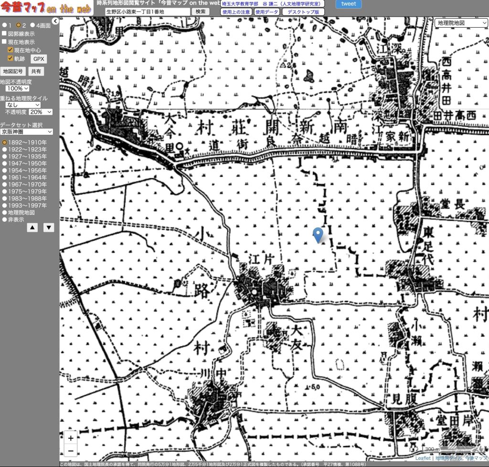Open the 使用上の注意 page
Image resolution: width=489 pixels, height=467 pixels.
(236, 12)
